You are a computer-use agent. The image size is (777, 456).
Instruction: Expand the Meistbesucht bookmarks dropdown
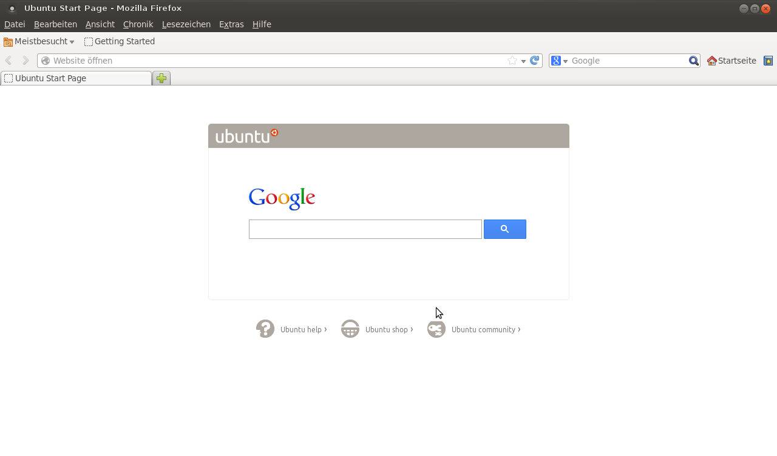[72, 42]
